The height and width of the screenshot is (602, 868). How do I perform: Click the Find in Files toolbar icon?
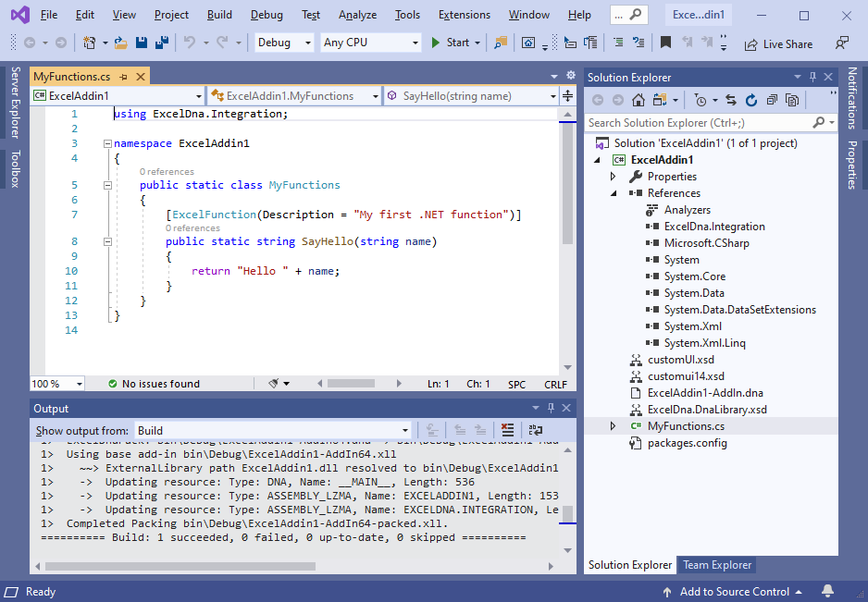pos(501,43)
